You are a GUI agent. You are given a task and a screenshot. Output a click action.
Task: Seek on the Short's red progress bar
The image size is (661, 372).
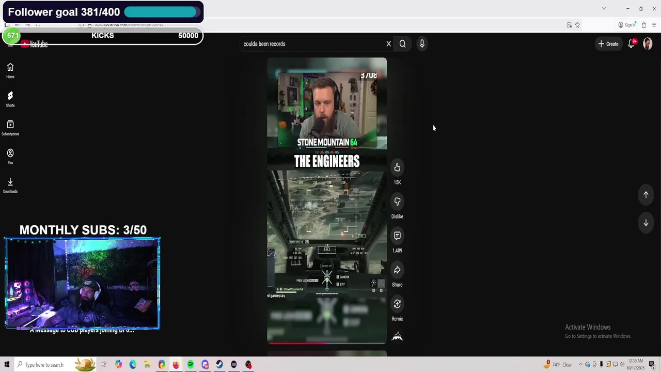(327, 343)
